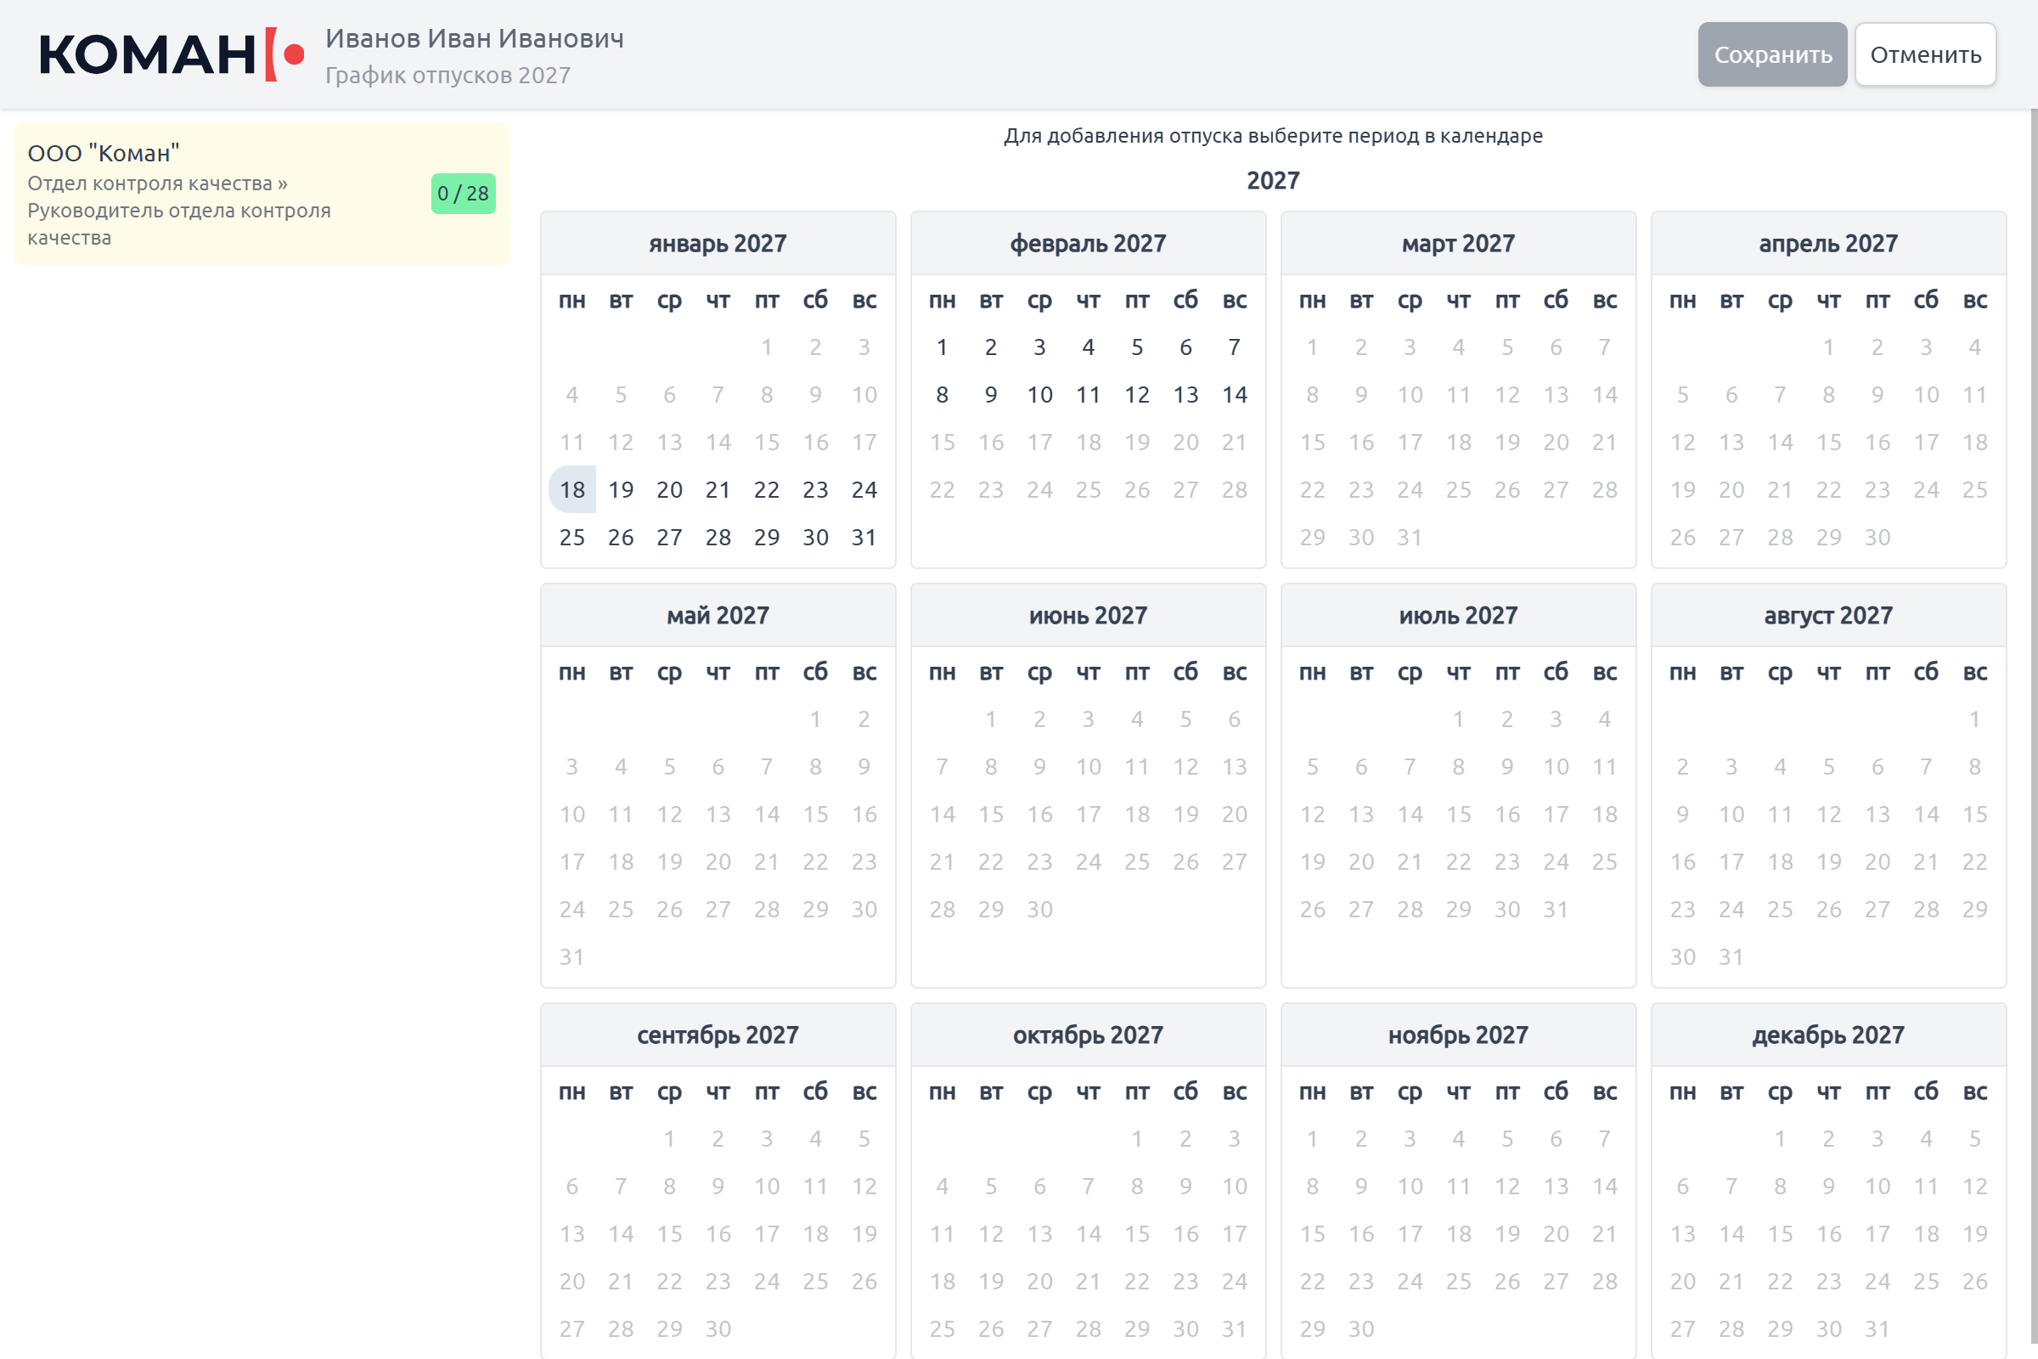
Task: Click the февраль 2027 month header
Action: click(x=1089, y=244)
